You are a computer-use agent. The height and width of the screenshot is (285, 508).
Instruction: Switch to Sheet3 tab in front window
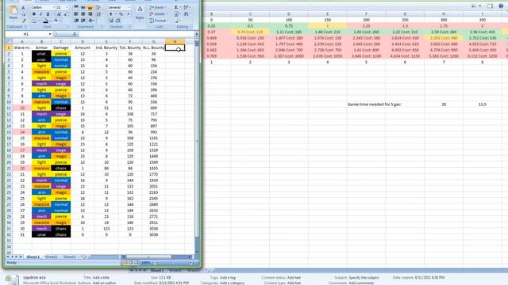click(x=69, y=256)
